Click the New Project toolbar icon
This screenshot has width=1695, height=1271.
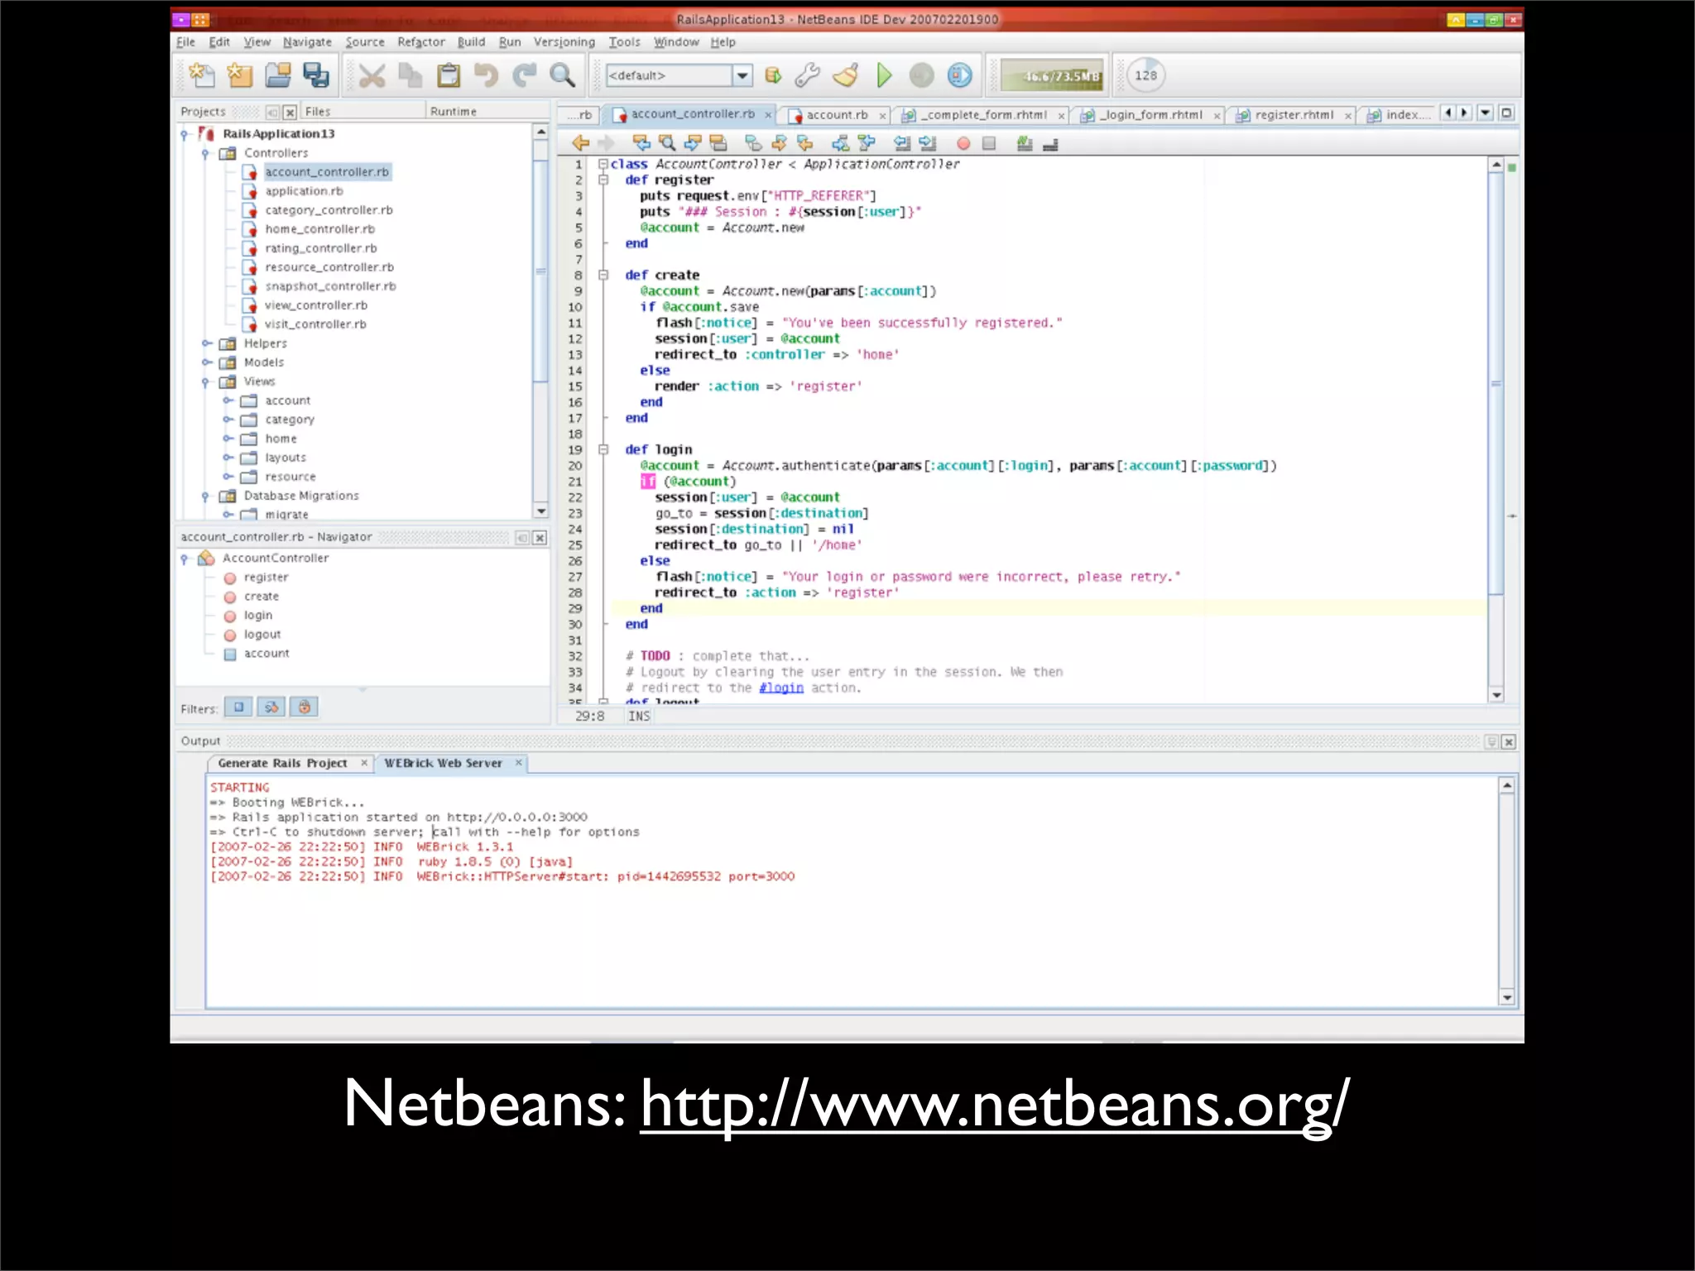[239, 75]
